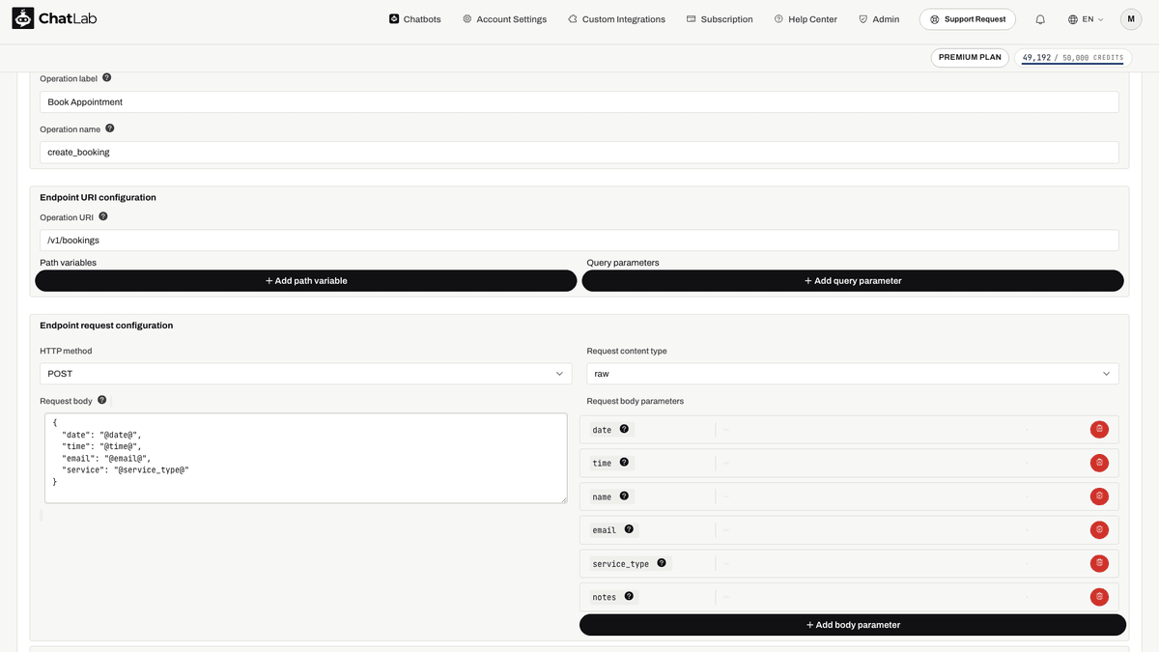Show help for notes parameter
The width and height of the screenshot is (1159, 652).
tap(629, 596)
